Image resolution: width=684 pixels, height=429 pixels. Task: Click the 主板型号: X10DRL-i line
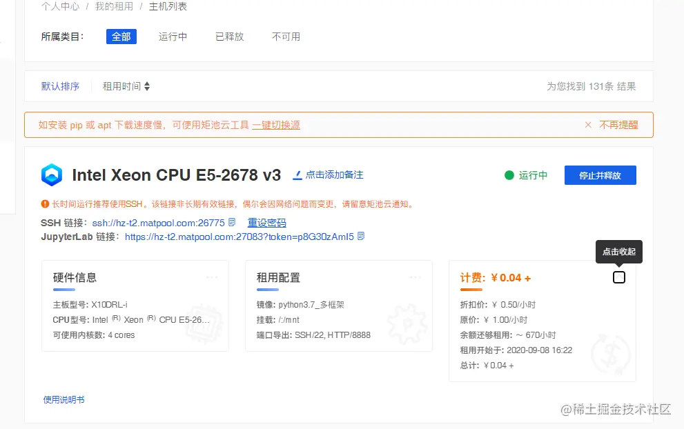(x=90, y=305)
